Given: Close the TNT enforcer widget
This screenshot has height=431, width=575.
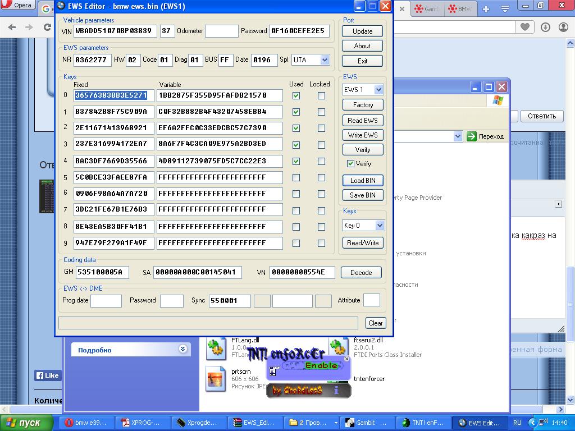Looking at the screenshot, I should [346, 359].
